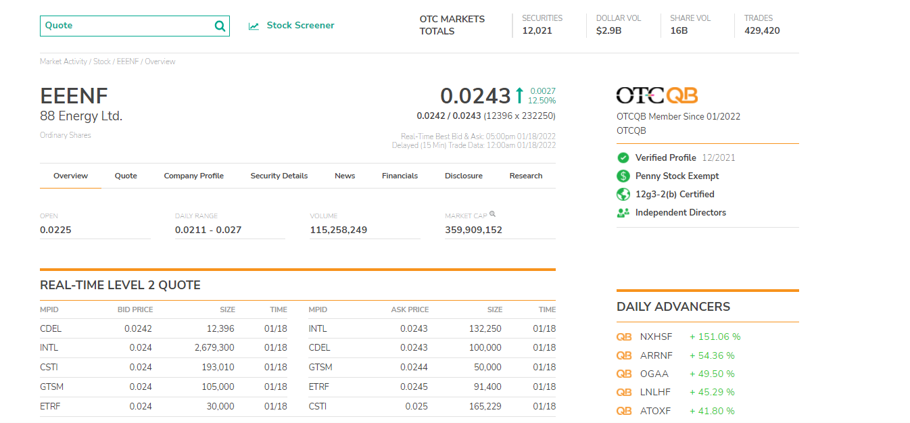Click the BID PRICE column header

[135, 309]
